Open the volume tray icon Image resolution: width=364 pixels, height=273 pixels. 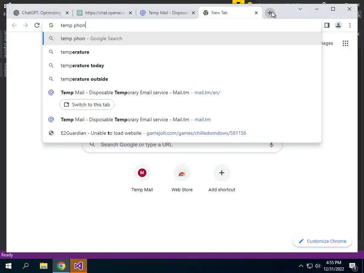(318, 266)
